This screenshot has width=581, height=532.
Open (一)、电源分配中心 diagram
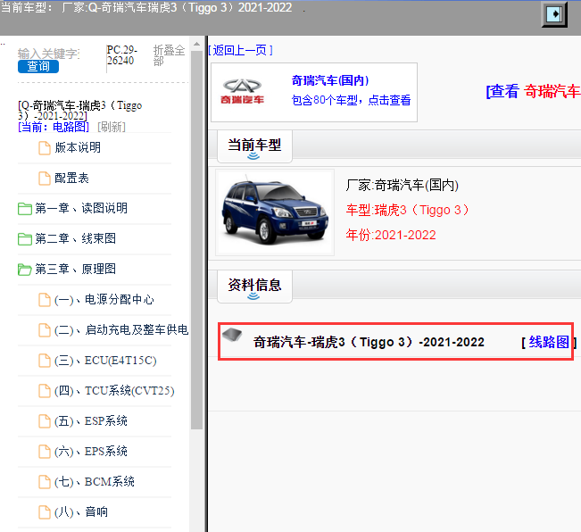pyautogui.click(x=104, y=299)
